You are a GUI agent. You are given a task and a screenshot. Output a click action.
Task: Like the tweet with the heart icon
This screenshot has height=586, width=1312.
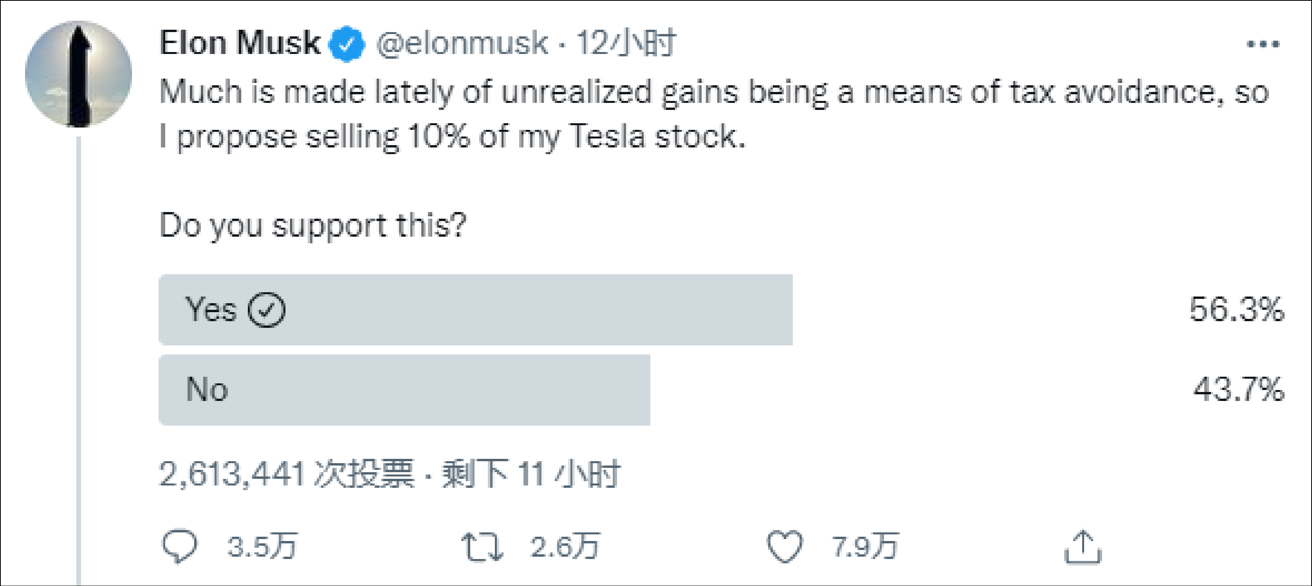(784, 547)
